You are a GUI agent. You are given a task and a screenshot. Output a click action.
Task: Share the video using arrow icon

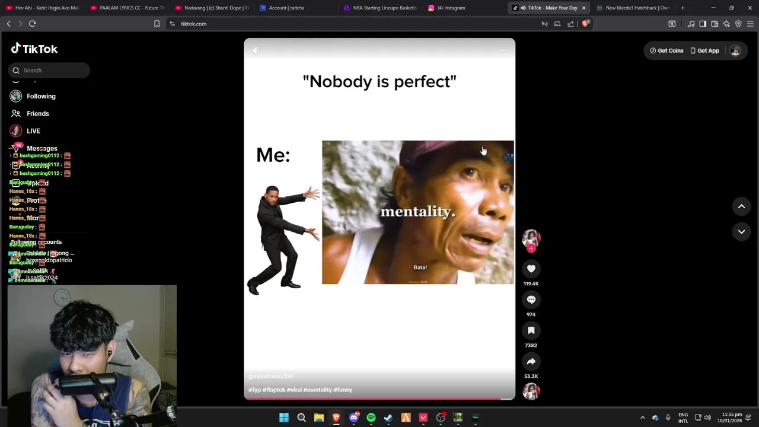click(x=531, y=361)
